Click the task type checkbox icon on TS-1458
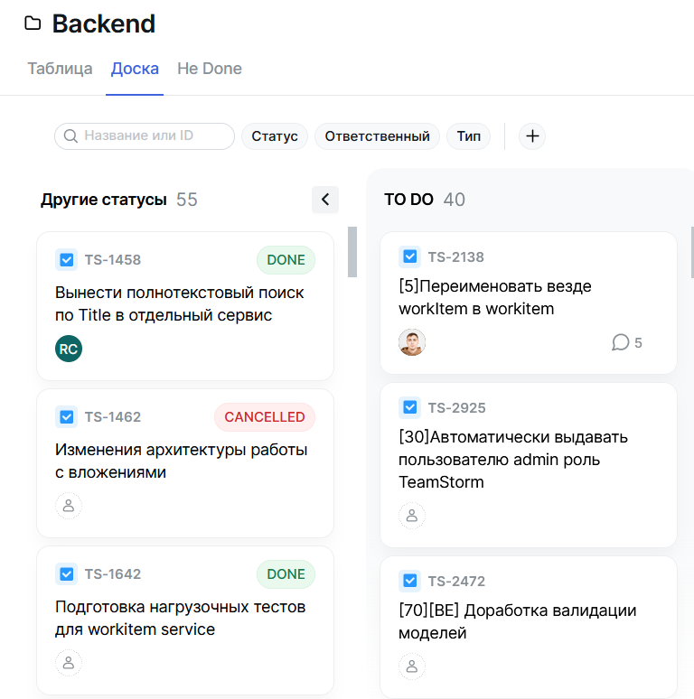 66,260
